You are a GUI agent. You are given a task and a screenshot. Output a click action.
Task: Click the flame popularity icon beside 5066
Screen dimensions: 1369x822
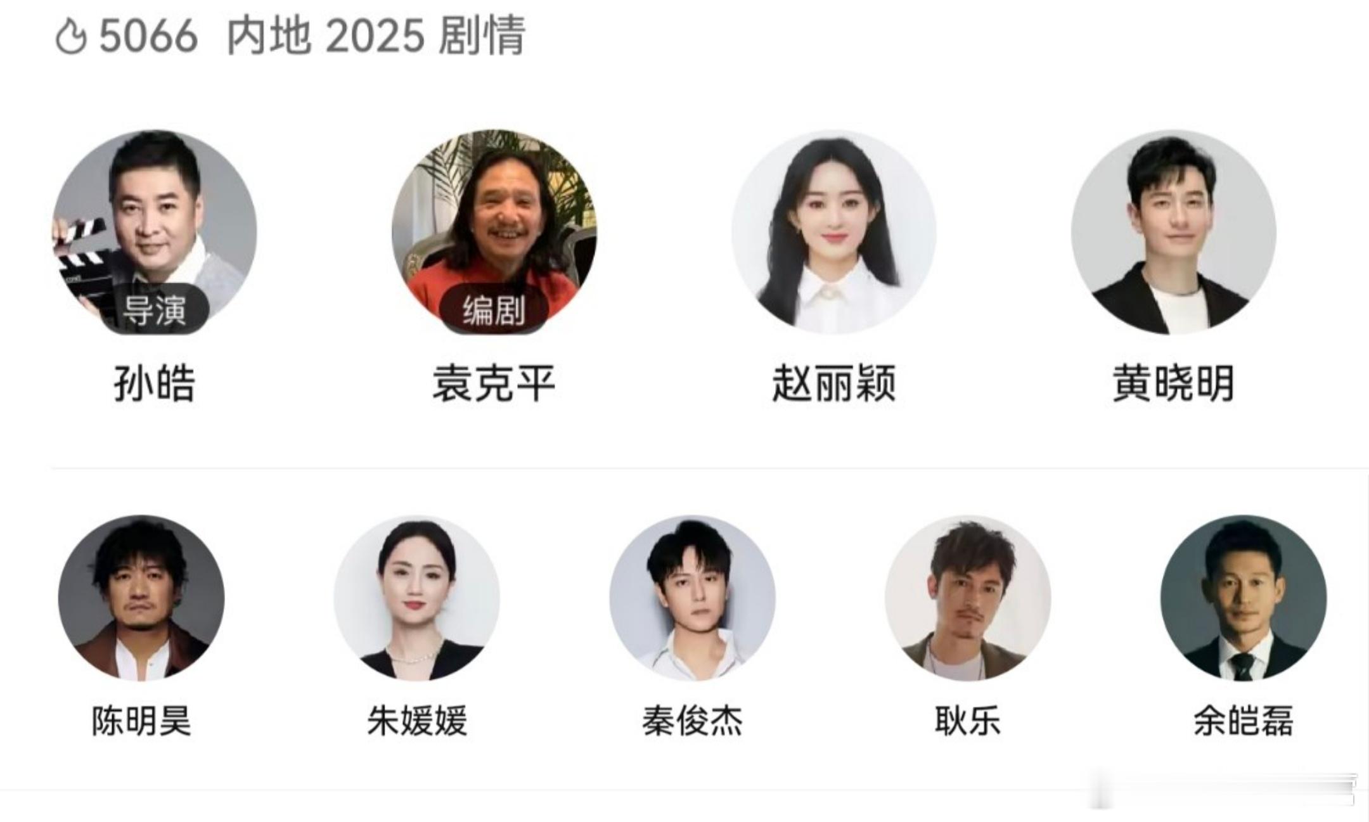71,37
